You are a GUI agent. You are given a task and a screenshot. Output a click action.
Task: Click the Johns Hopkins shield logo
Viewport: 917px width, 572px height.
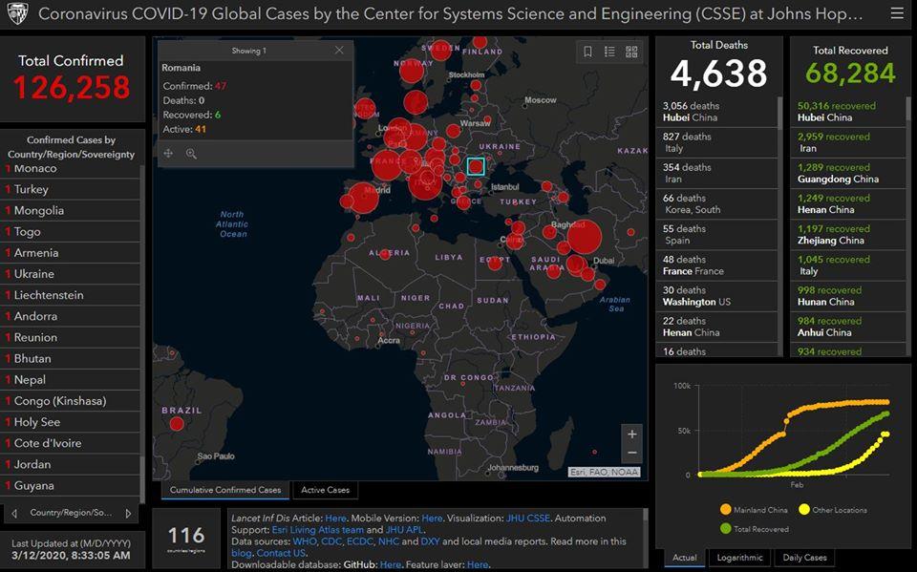(17, 14)
